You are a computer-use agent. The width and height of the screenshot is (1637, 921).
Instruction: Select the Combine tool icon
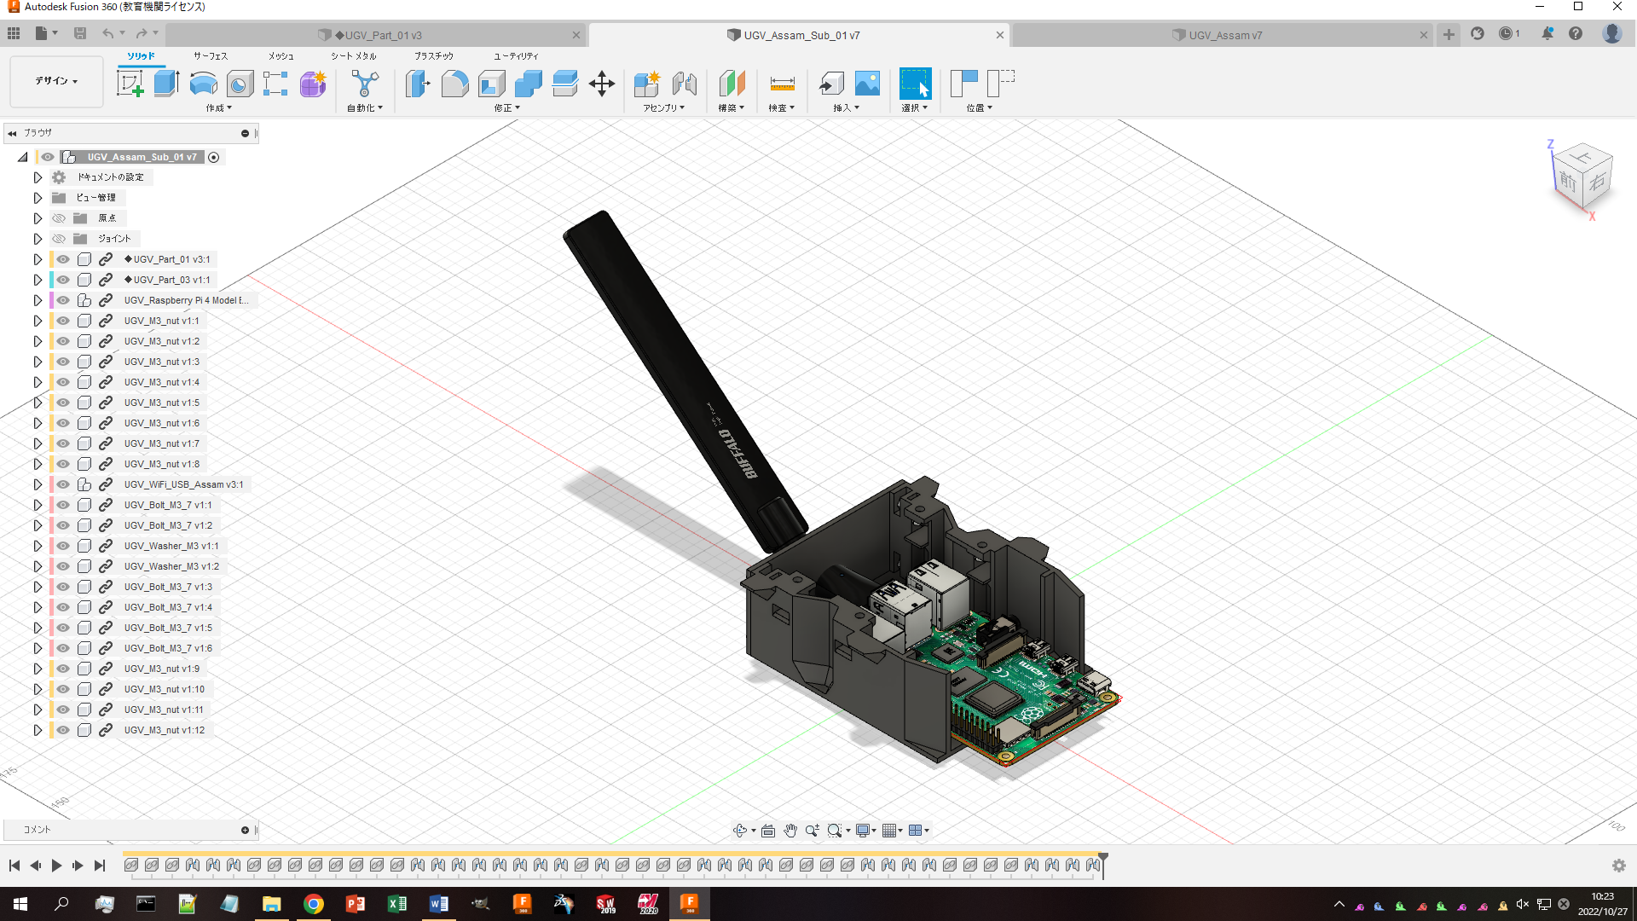click(x=529, y=84)
